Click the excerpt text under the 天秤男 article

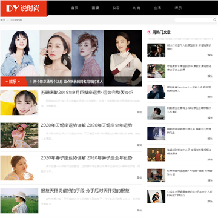click(x=90, y=201)
